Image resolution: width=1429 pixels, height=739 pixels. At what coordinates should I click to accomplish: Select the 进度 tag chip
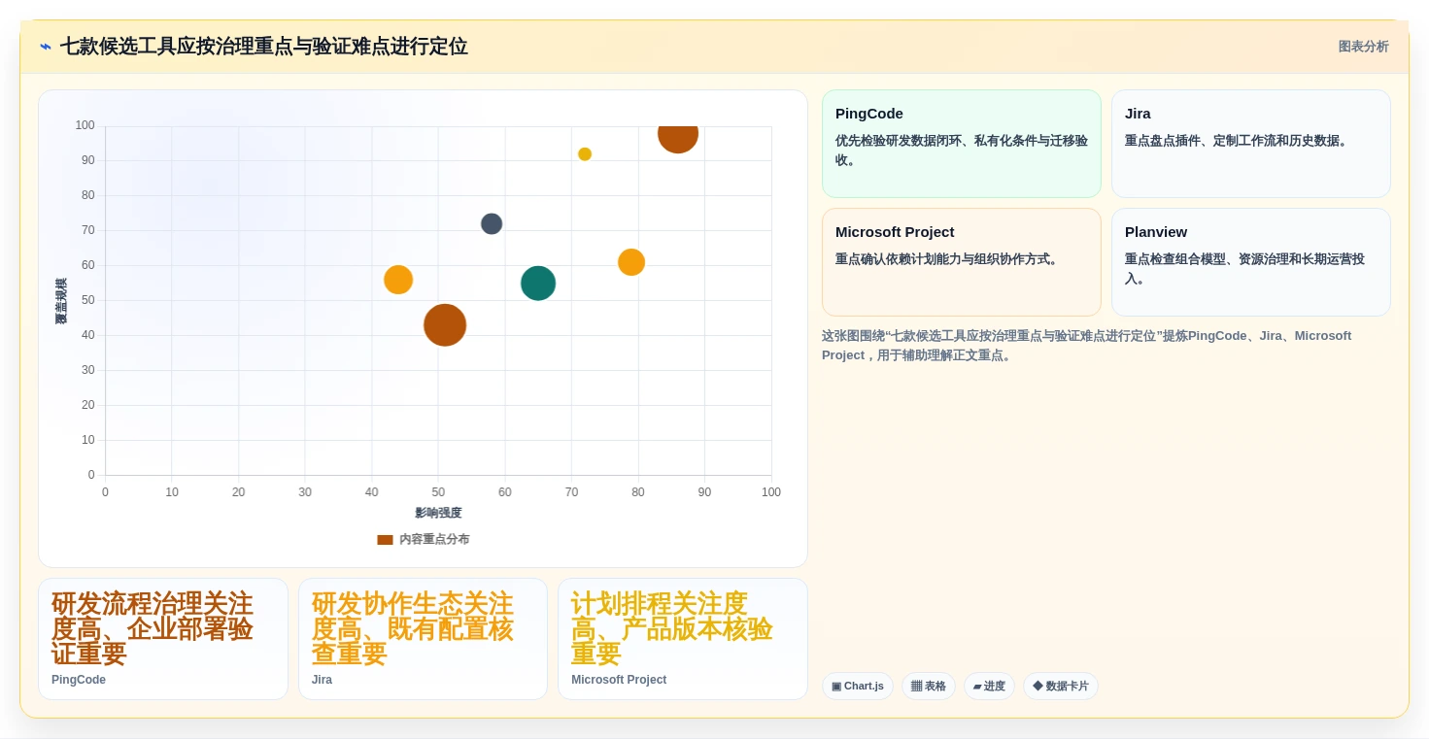point(989,686)
